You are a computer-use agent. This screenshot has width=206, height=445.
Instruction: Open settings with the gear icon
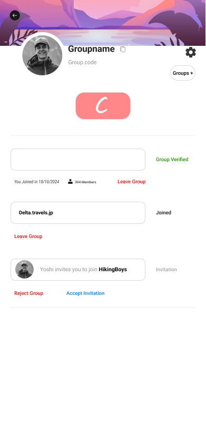(x=191, y=53)
